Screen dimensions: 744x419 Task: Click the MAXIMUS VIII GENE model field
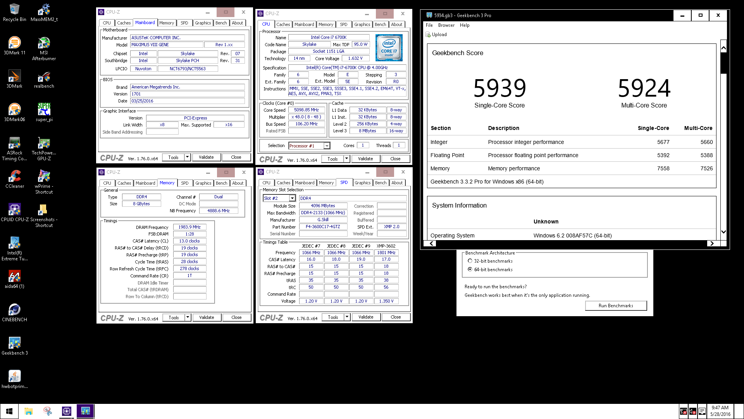[x=167, y=45]
